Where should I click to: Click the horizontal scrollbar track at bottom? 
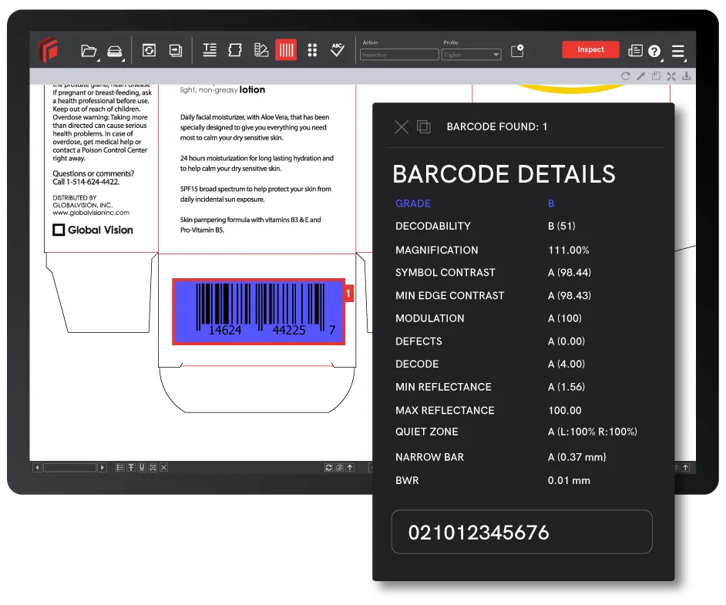69,468
